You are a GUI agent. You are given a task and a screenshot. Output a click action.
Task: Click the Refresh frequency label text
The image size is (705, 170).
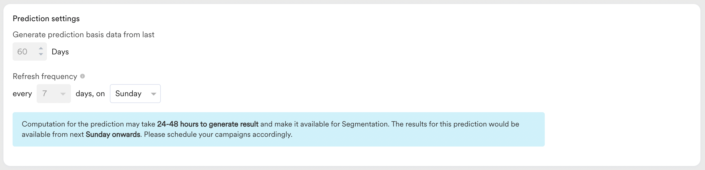[x=45, y=76]
